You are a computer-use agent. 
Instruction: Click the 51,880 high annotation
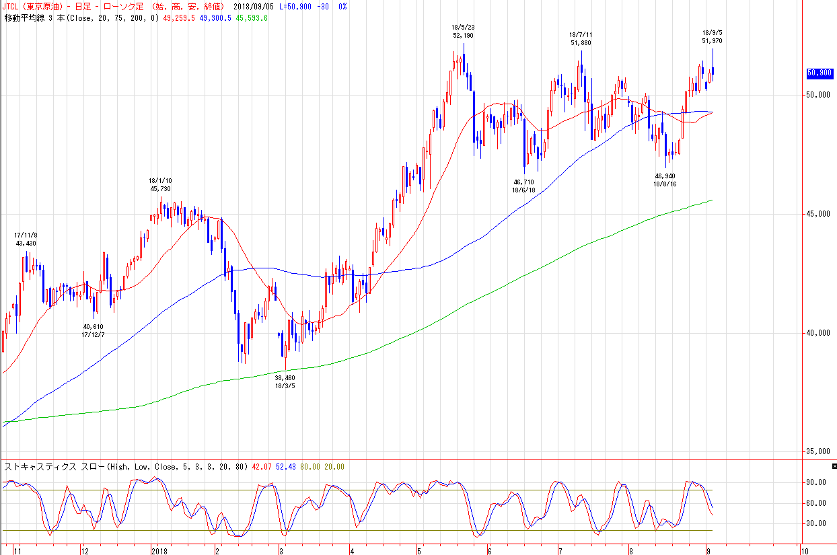[581, 42]
